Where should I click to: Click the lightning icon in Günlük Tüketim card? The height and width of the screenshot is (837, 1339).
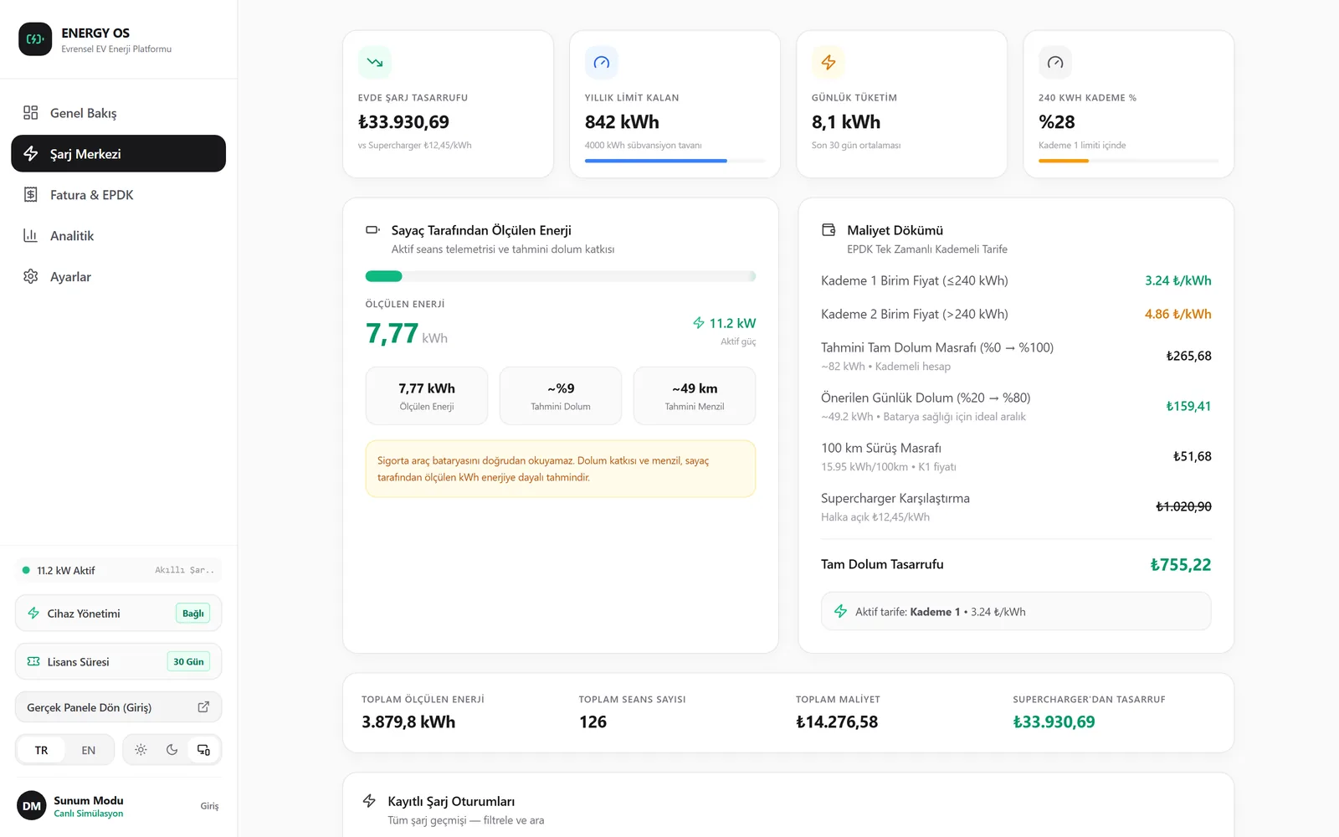pos(829,63)
